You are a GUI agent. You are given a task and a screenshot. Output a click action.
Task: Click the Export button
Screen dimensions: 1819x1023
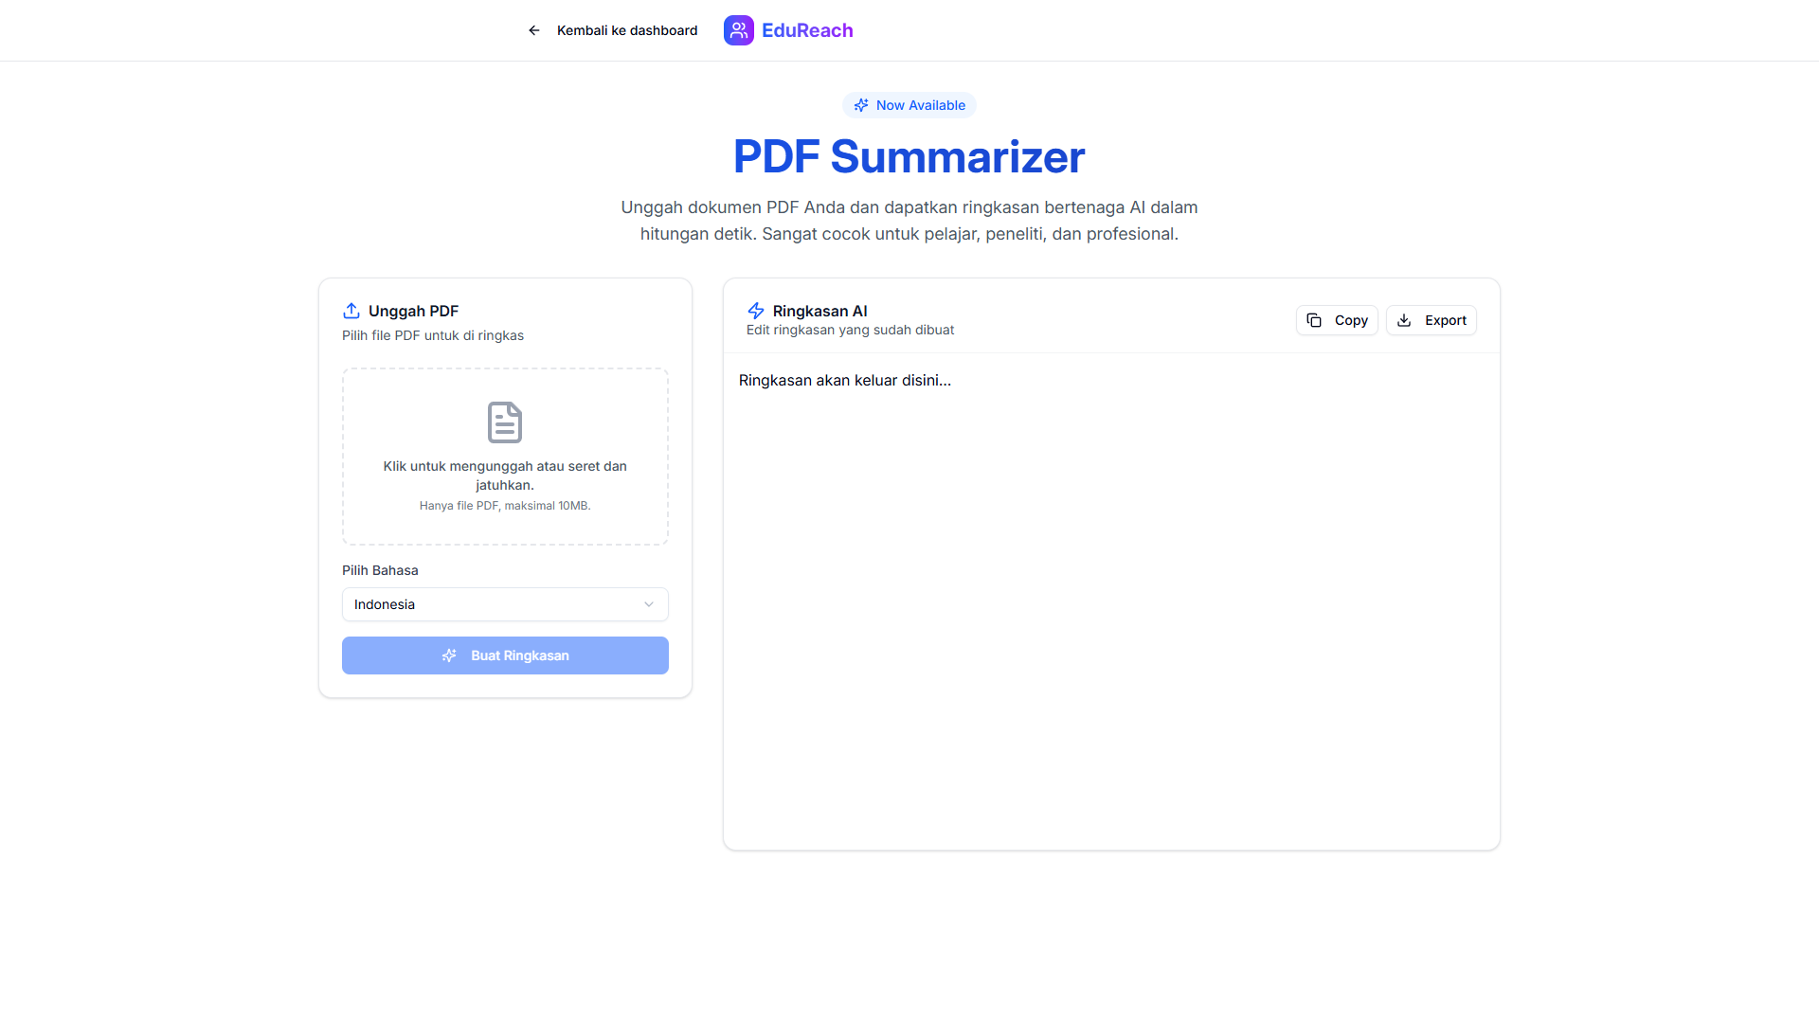click(1431, 320)
